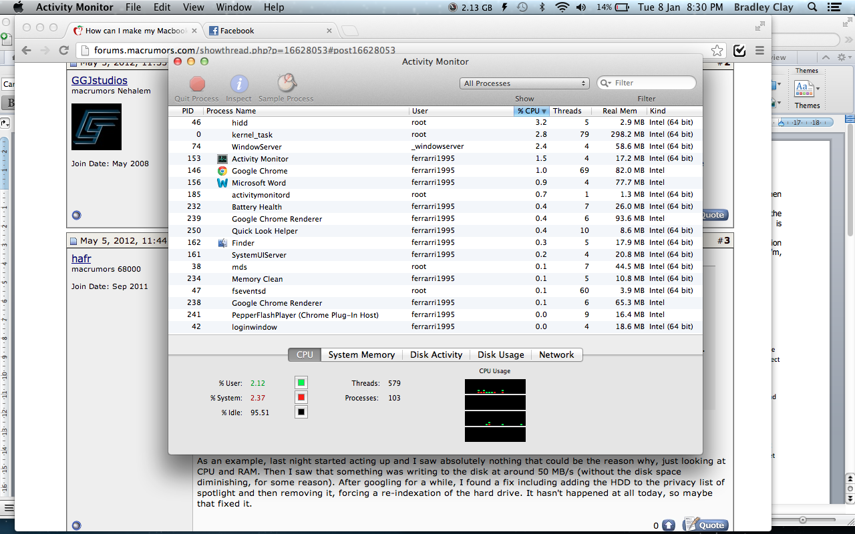
Task: Click the red % System color swatch
Action: pos(301,398)
